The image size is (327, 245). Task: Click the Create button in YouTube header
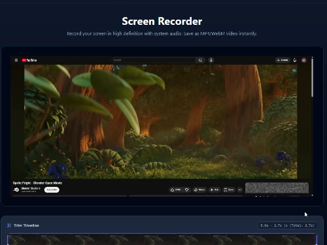(x=283, y=60)
